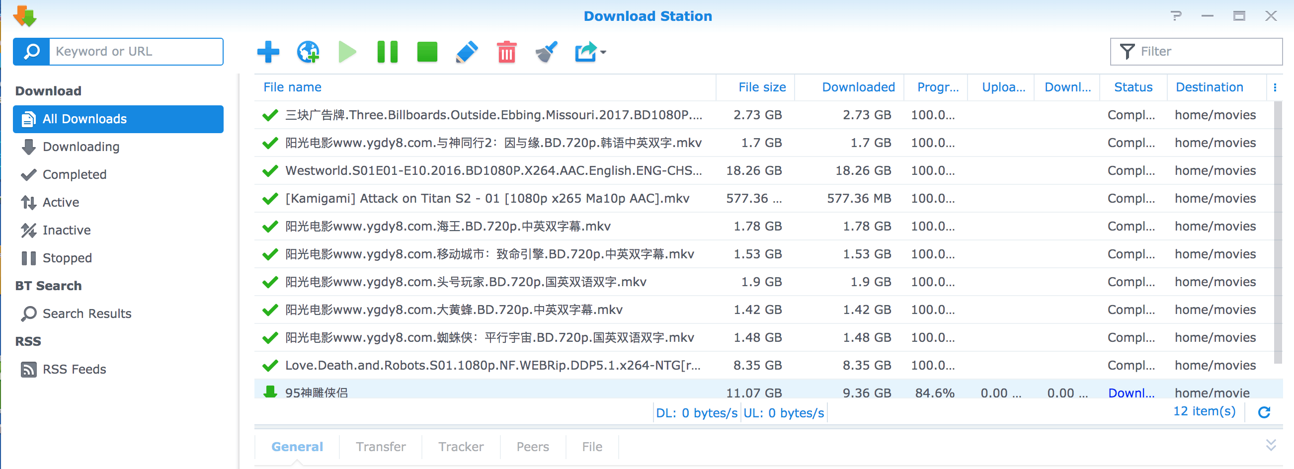
Task: Switch to the Tracker tab
Action: (461, 447)
